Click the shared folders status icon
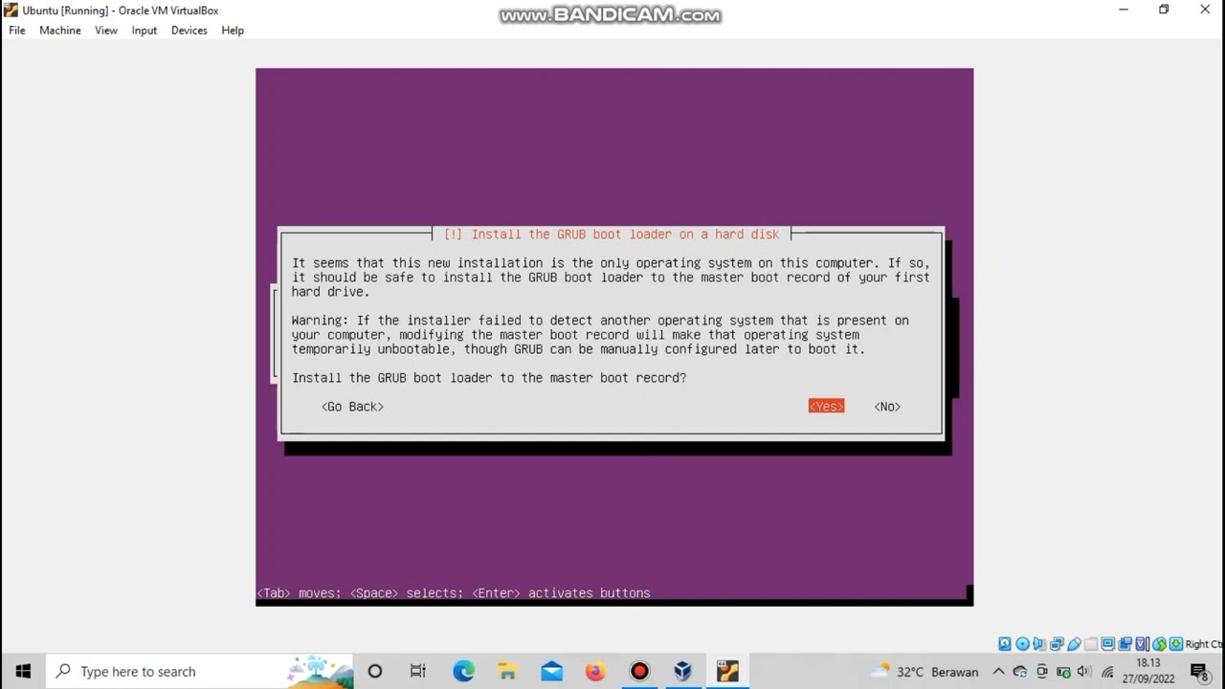The image size is (1225, 689). pyautogui.click(x=1091, y=644)
